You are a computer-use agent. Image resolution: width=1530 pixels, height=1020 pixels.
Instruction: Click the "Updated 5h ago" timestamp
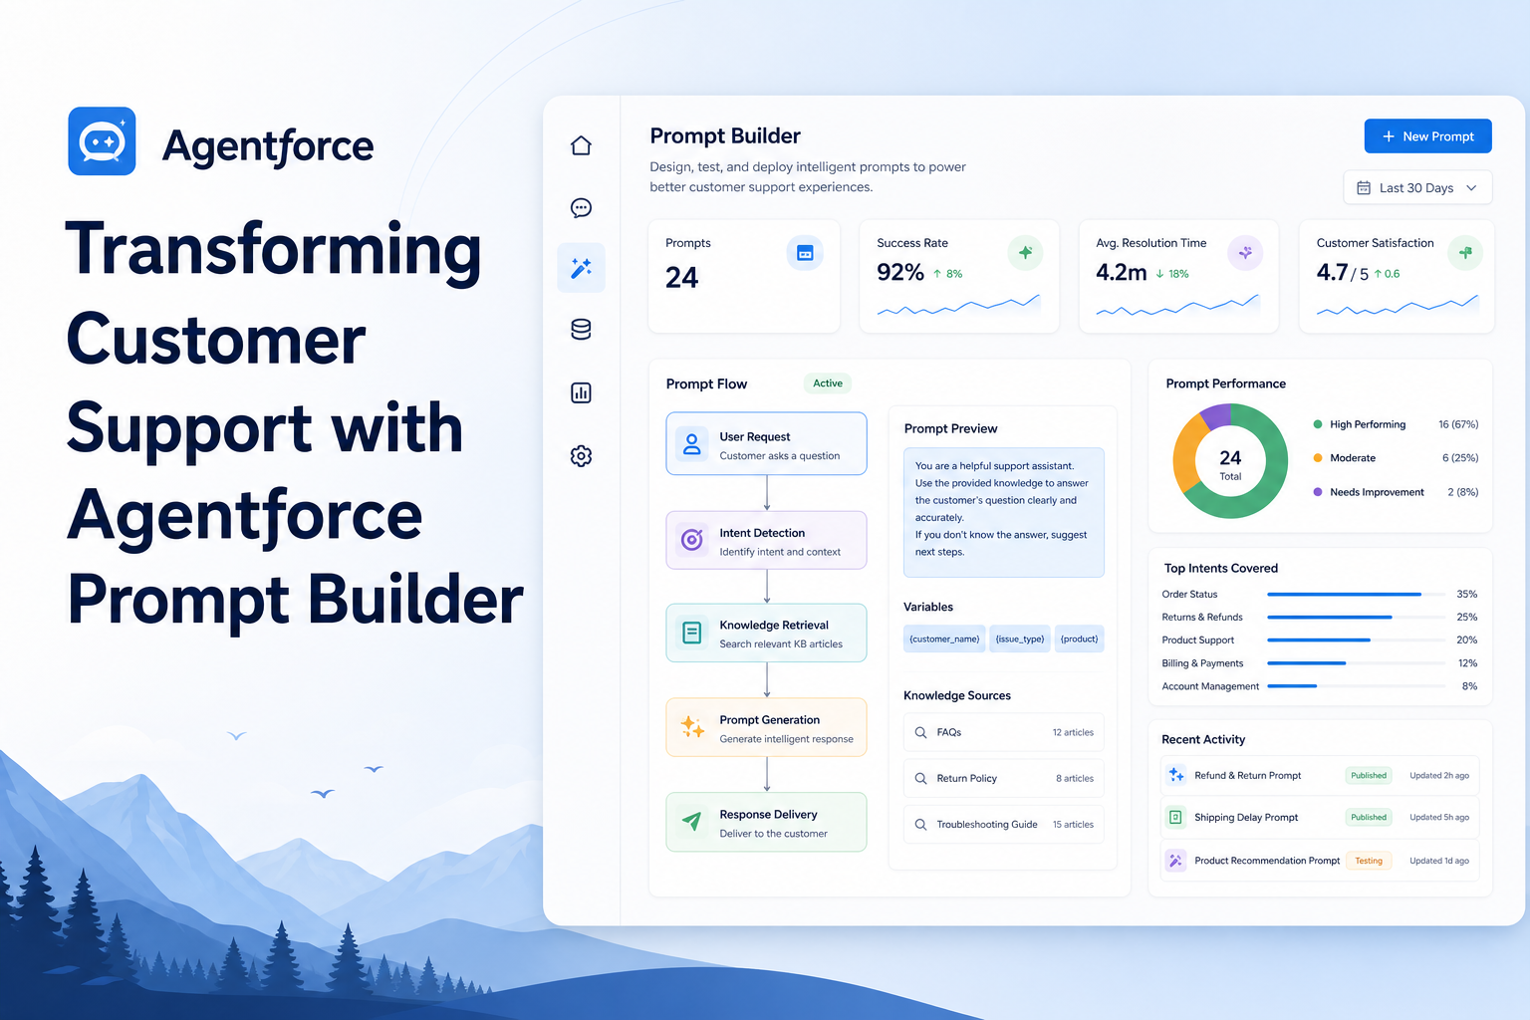[x=1439, y=818]
